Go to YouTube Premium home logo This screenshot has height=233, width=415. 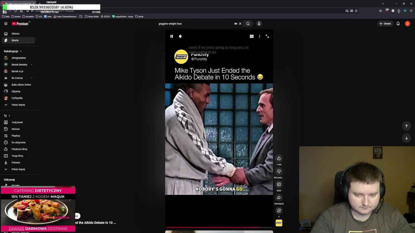[20, 24]
